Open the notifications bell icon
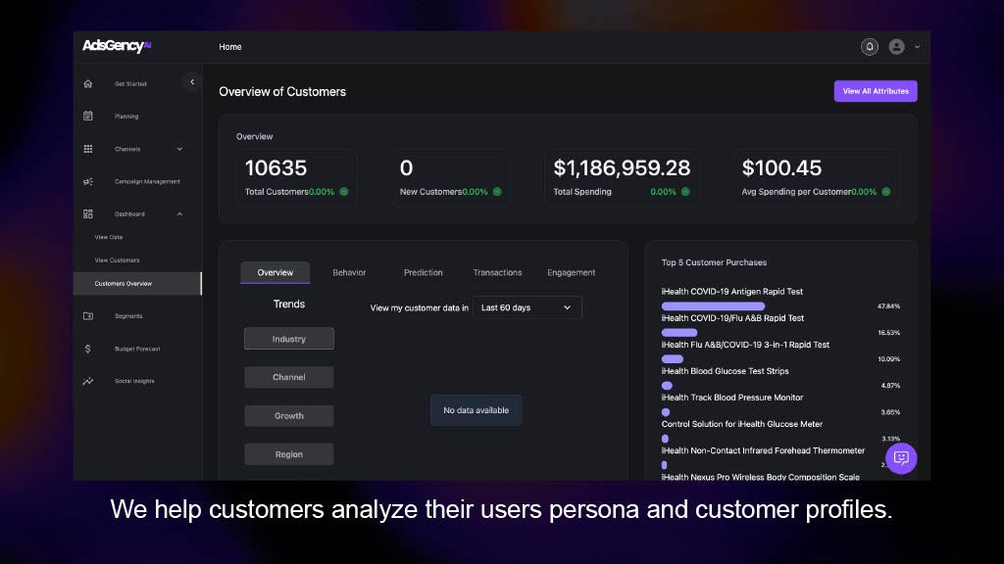This screenshot has height=564, width=1004. 869,47
